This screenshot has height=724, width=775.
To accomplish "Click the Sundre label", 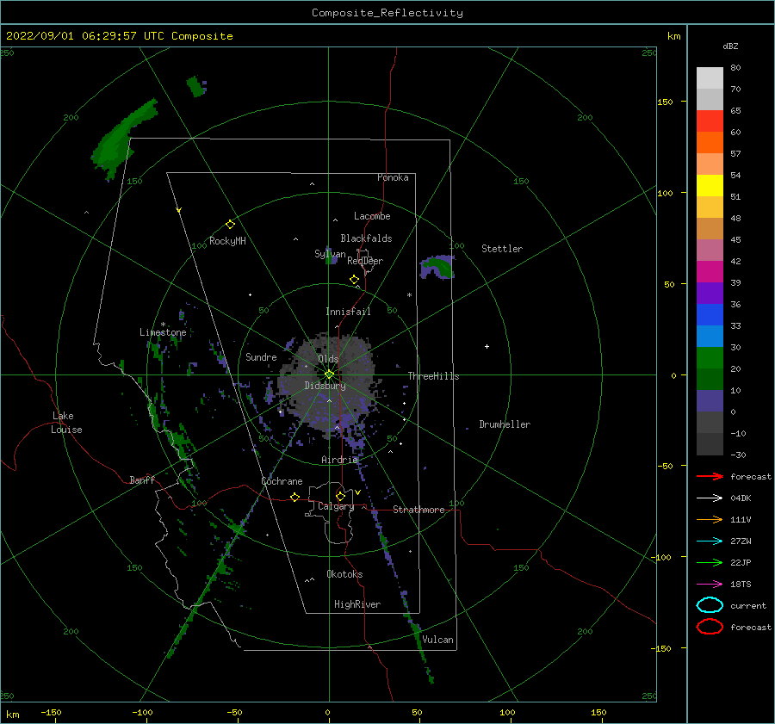I will [x=261, y=356].
